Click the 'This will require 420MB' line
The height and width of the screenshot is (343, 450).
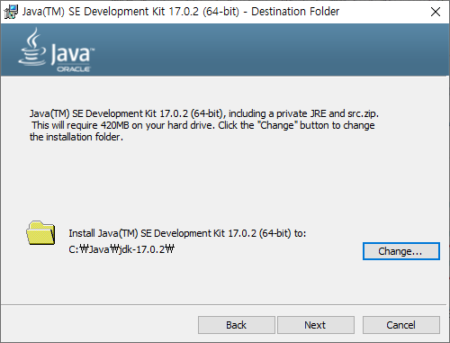203,125
